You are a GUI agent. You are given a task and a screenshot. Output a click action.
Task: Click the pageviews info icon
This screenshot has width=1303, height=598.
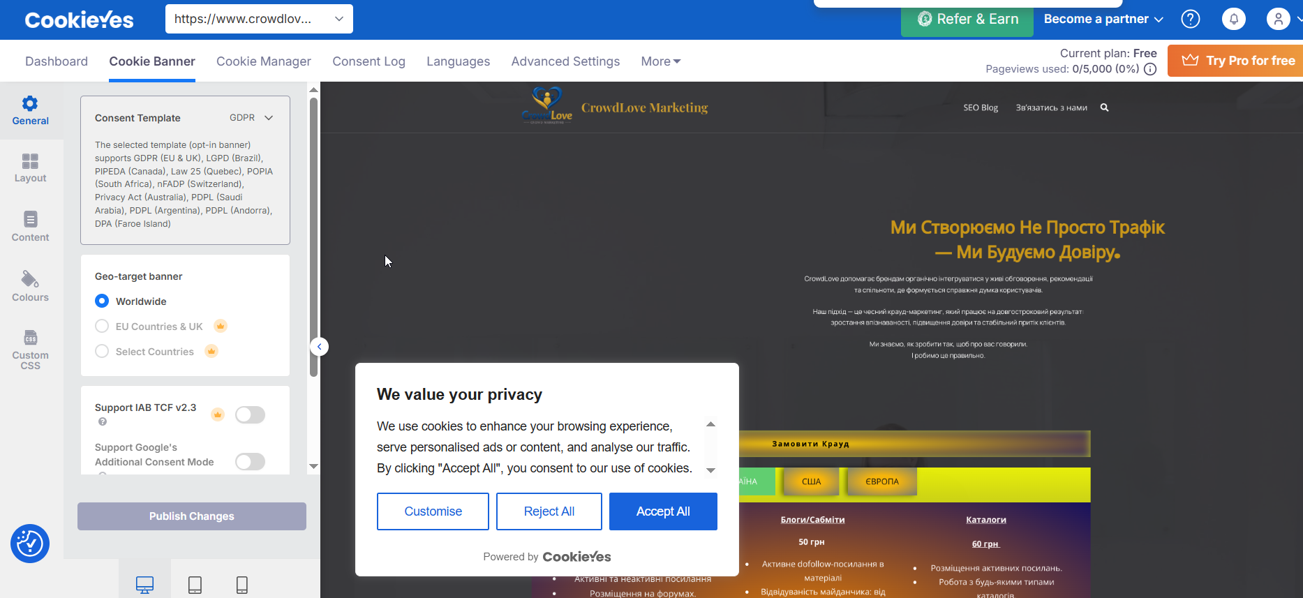tap(1150, 69)
